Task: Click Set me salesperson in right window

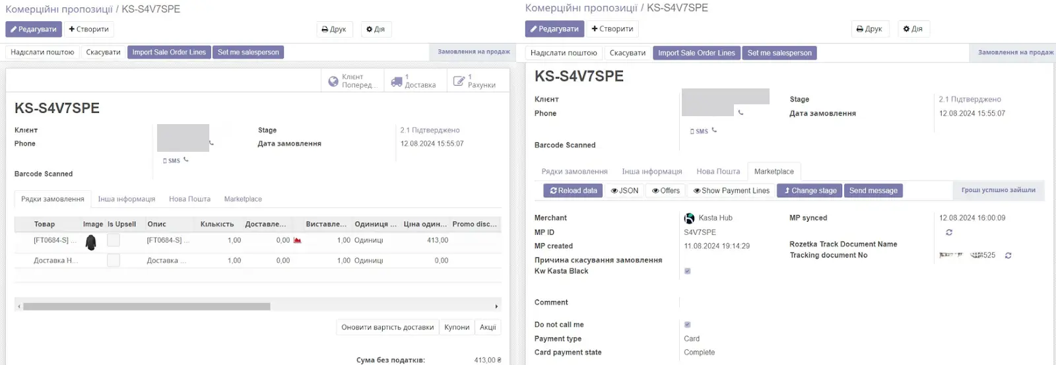Action: tap(779, 53)
